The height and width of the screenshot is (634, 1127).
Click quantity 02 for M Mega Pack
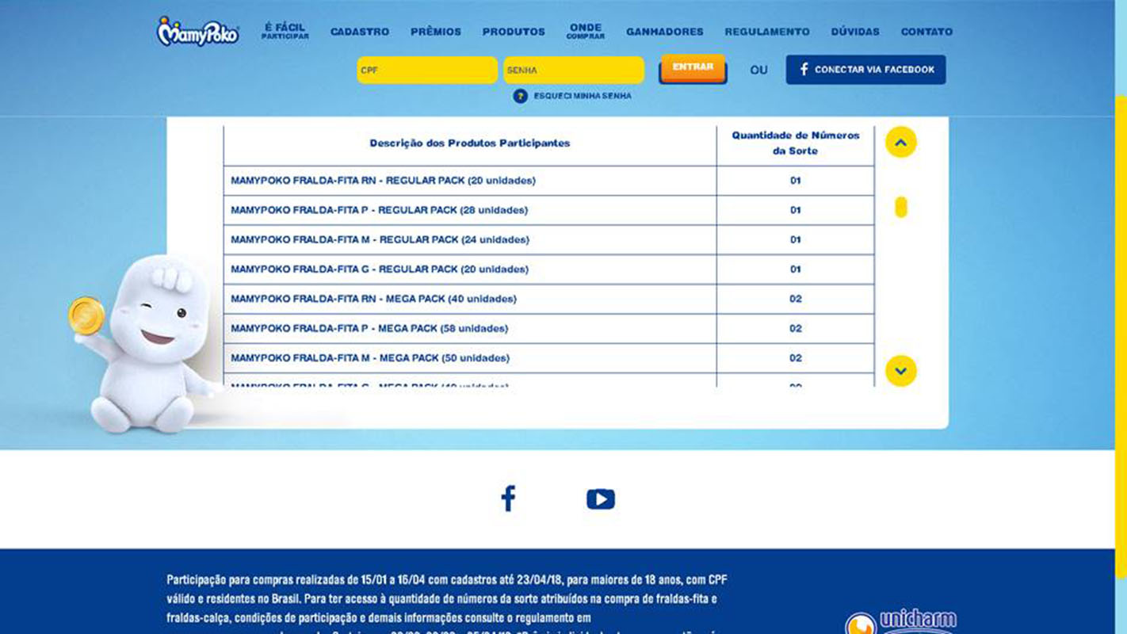click(x=796, y=358)
